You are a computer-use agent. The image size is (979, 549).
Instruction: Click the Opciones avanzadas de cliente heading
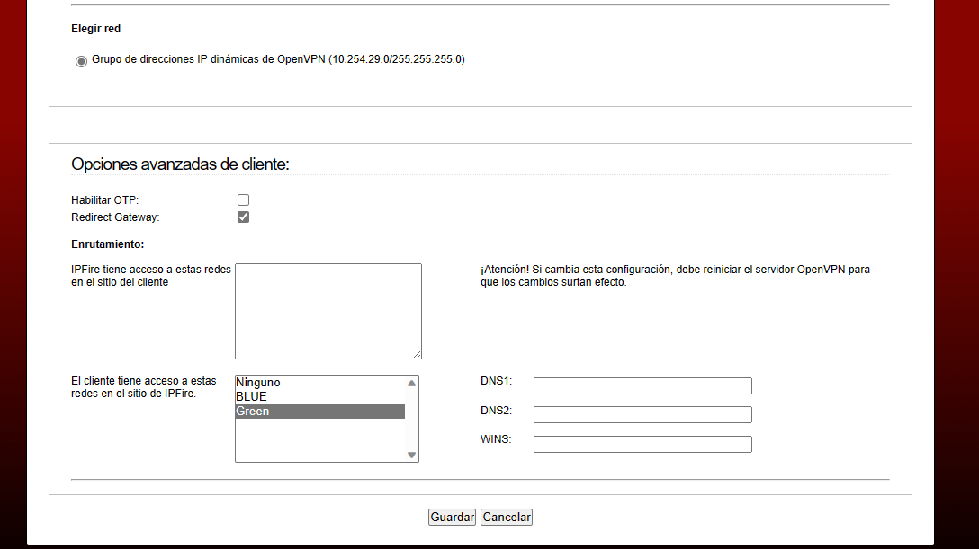pyautogui.click(x=180, y=164)
